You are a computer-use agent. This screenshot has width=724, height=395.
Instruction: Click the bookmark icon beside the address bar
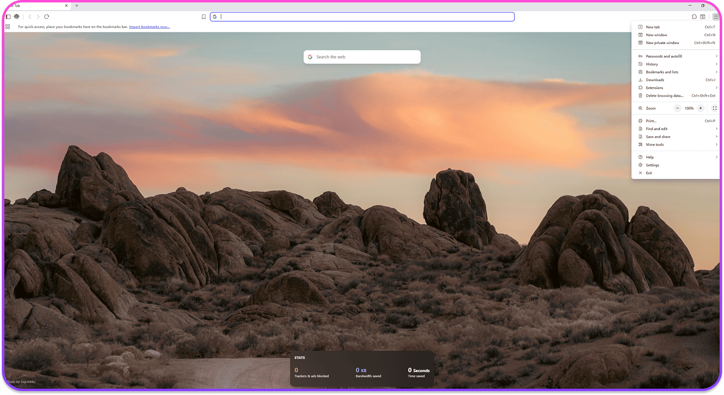[203, 17]
